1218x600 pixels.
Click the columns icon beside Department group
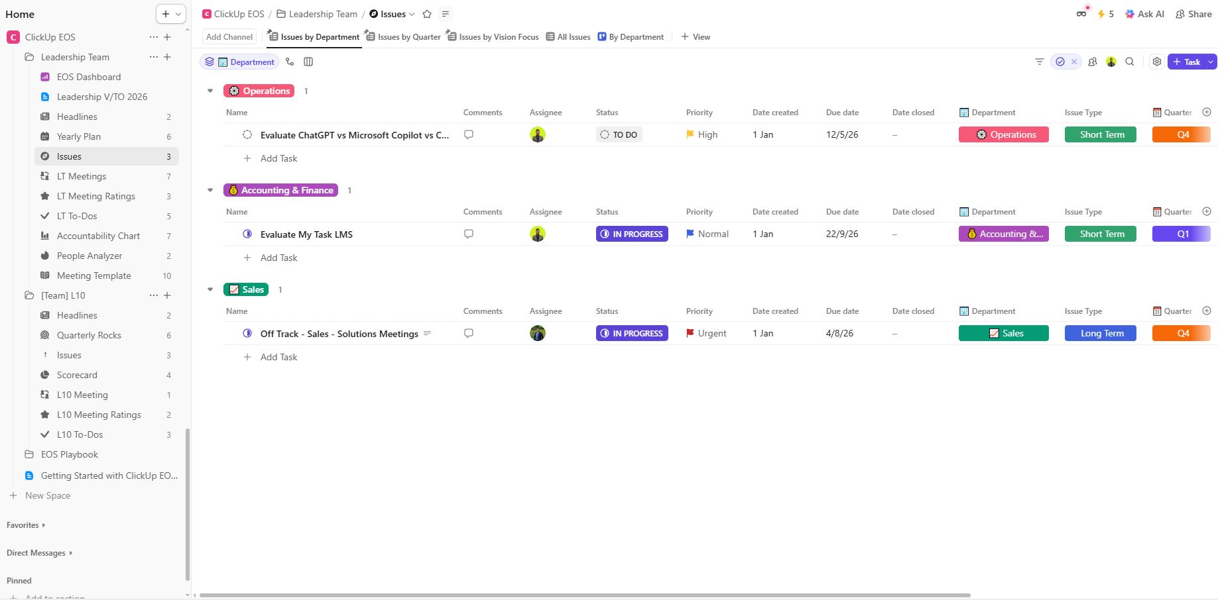click(308, 62)
